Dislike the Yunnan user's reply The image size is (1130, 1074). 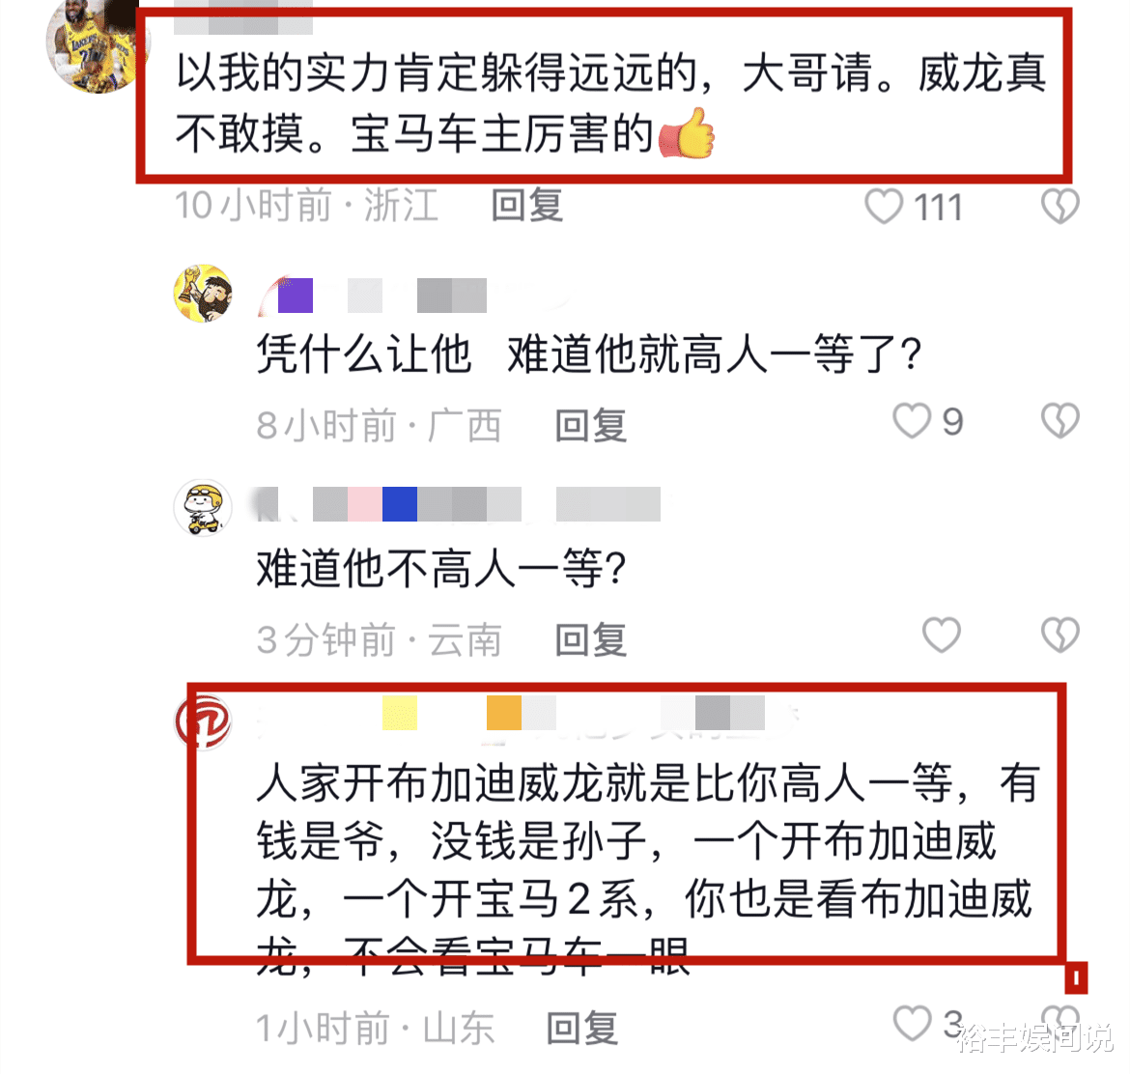(1060, 635)
